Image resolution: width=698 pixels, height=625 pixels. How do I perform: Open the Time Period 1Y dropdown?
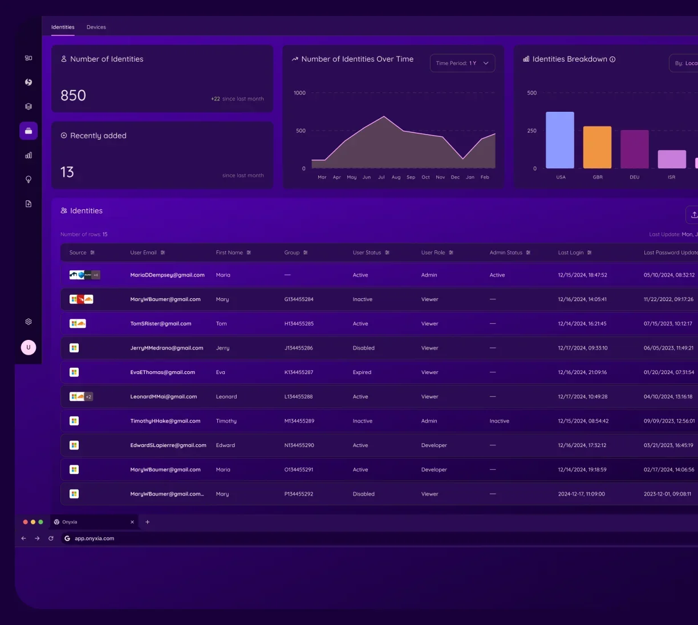462,63
